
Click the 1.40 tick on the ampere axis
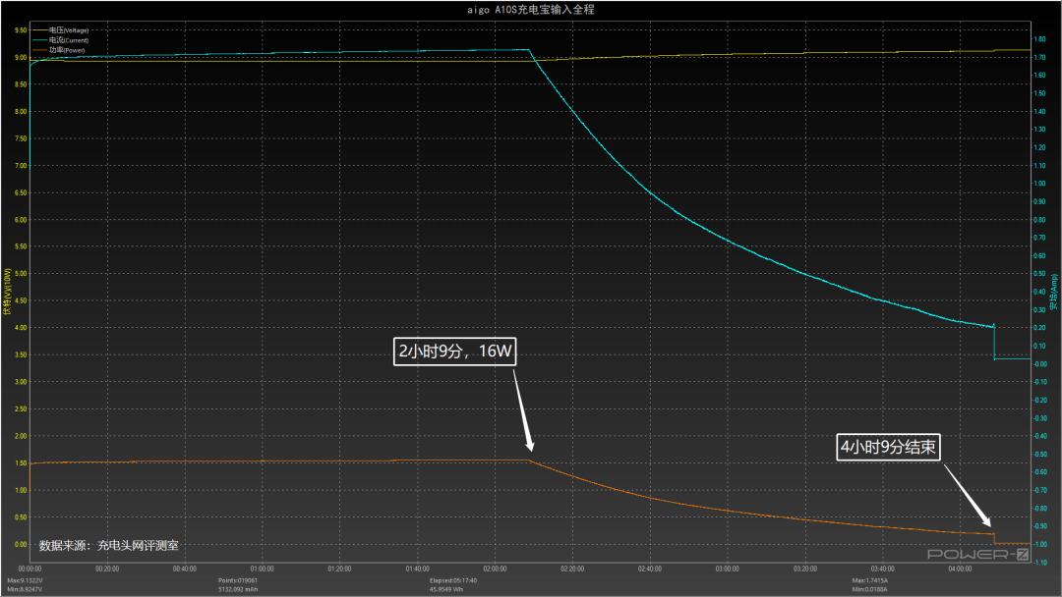tap(1039, 112)
